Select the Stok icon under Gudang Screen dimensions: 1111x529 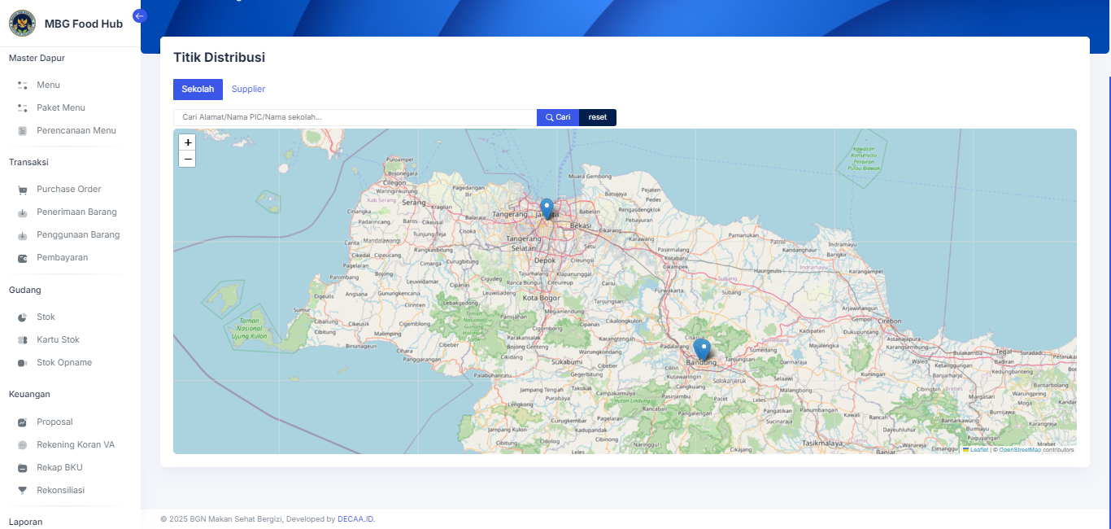point(22,317)
